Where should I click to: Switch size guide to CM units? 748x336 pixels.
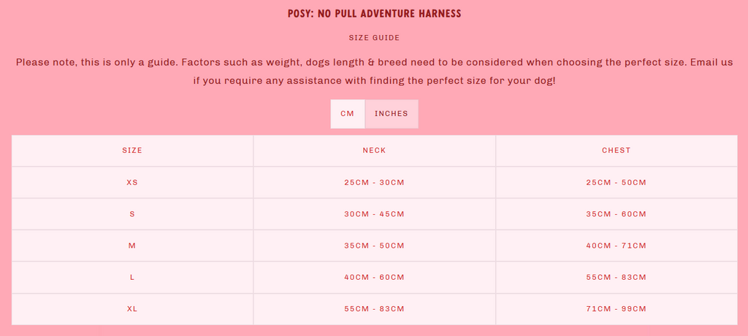(347, 114)
